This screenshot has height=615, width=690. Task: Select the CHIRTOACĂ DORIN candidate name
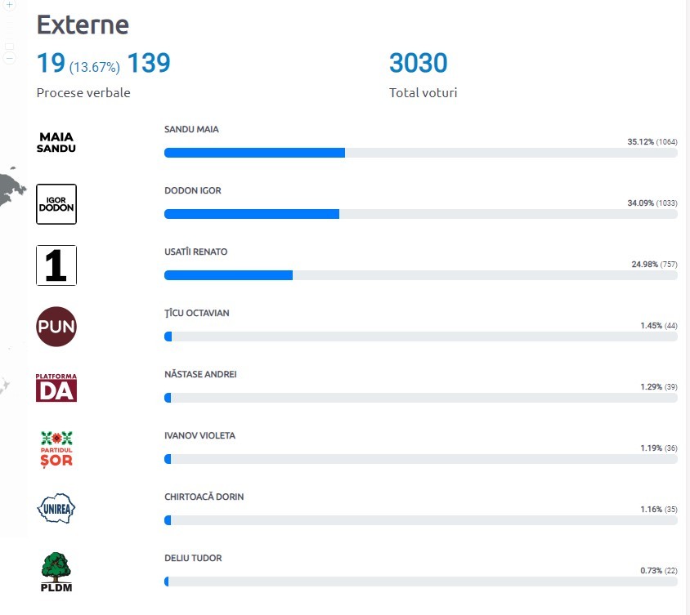[204, 497]
